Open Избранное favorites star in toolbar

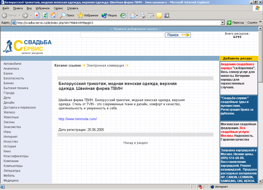88,15
